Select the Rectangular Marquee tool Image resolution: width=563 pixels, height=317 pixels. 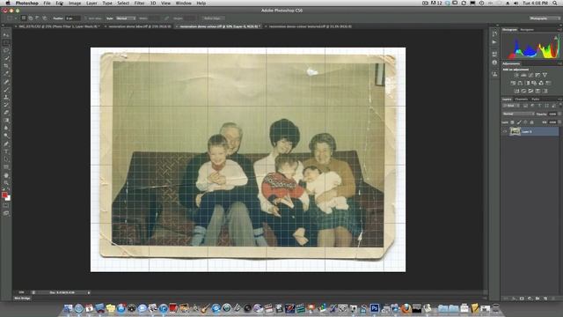(x=6, y=43)
